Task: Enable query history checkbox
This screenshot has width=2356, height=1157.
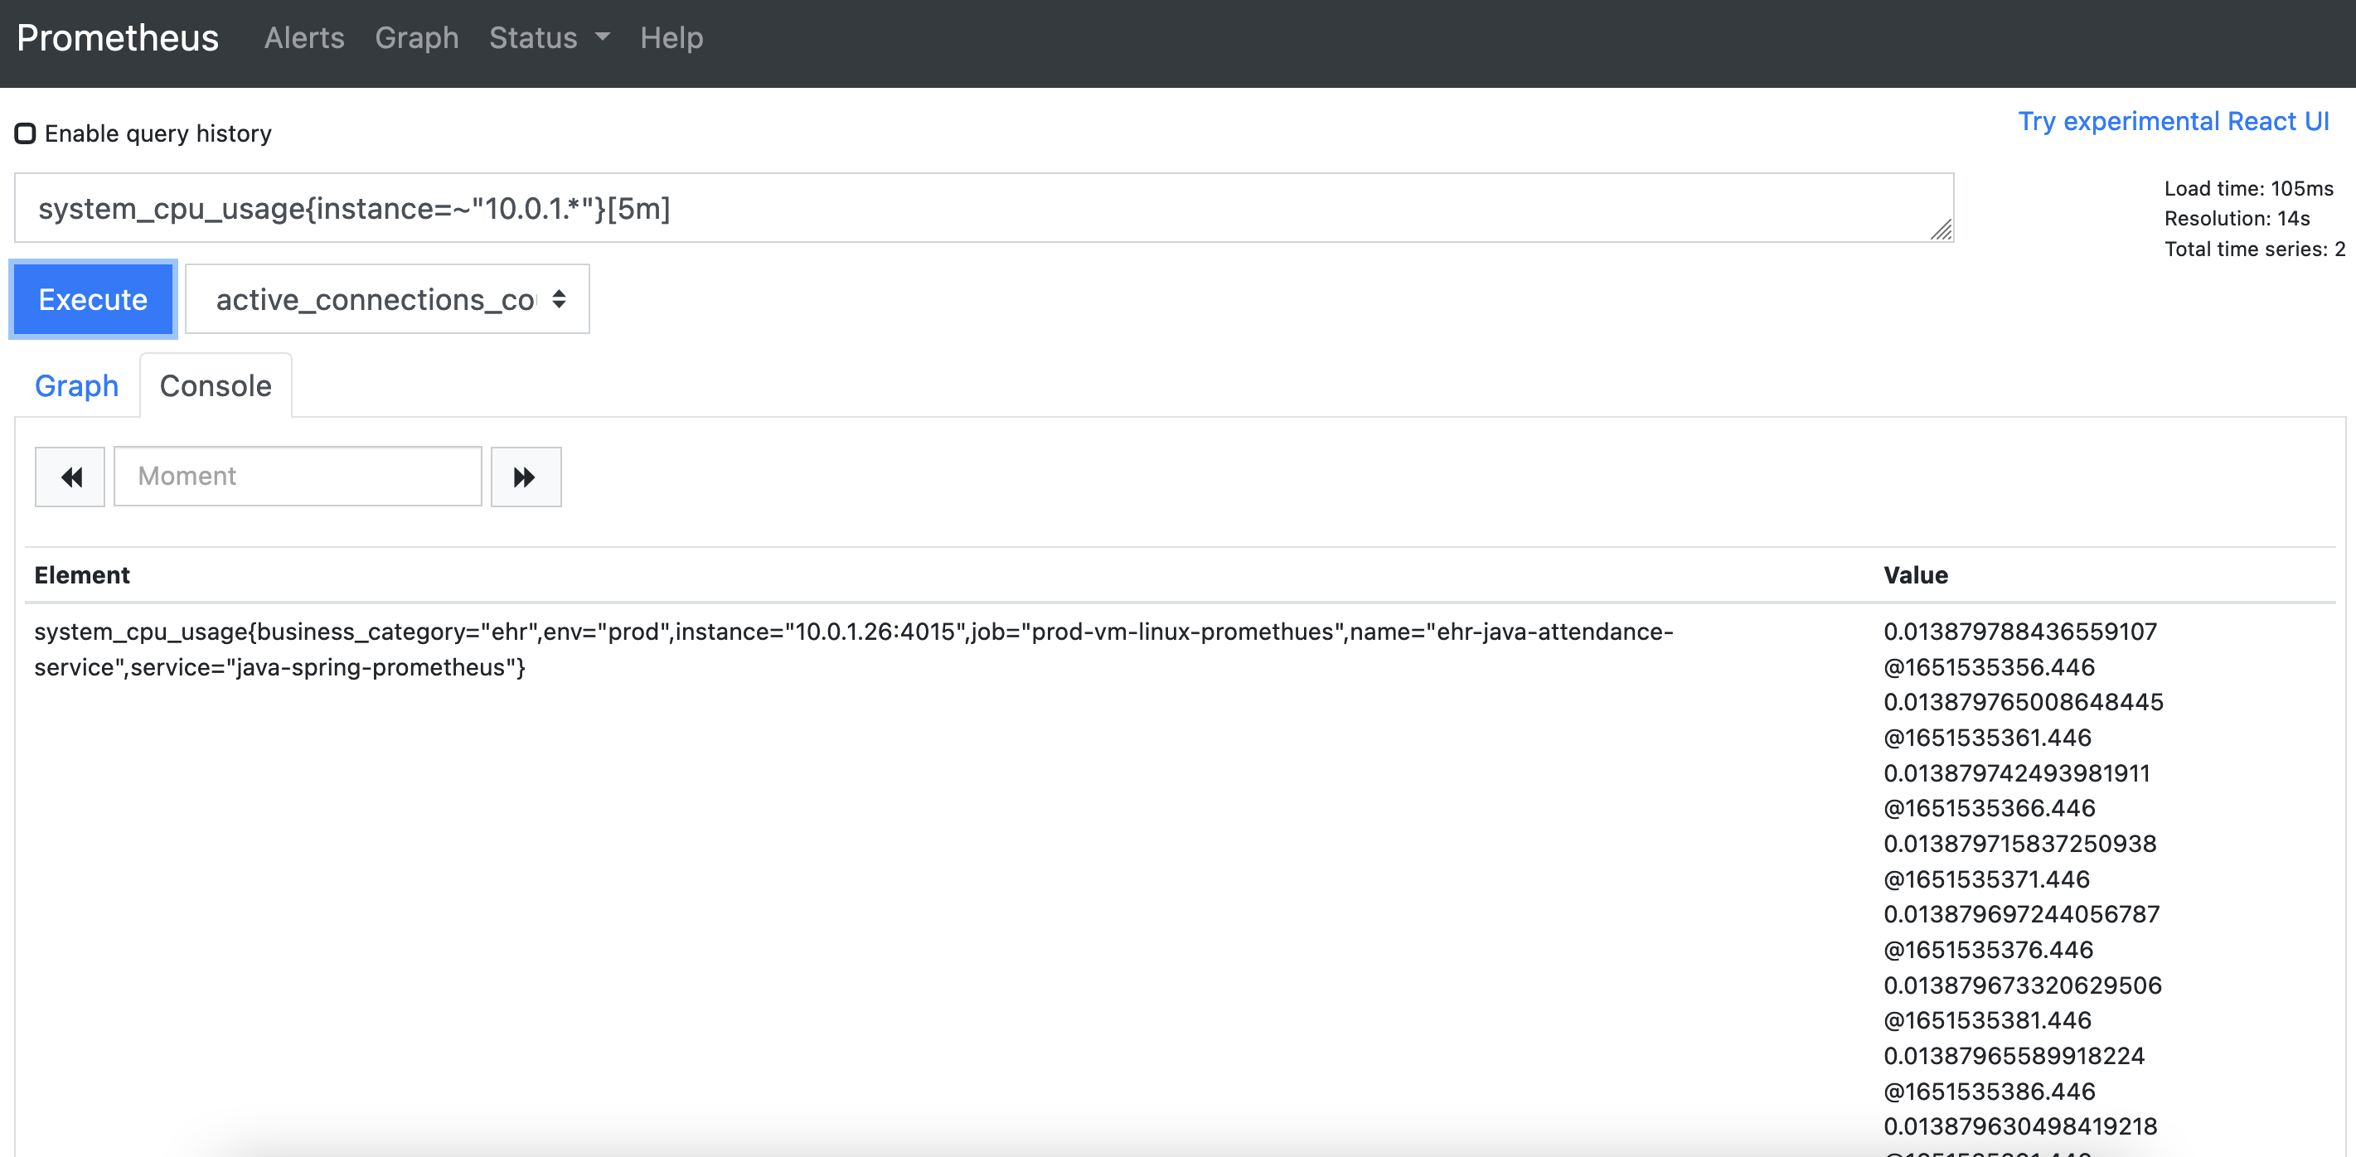Action: pos(26,133)
